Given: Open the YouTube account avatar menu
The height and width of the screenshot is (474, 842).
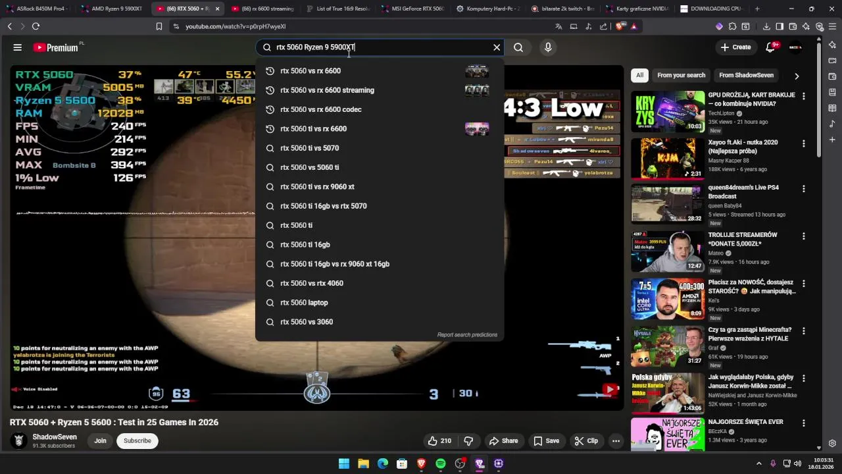Looking at the screenshot, I should coord(795,47).
